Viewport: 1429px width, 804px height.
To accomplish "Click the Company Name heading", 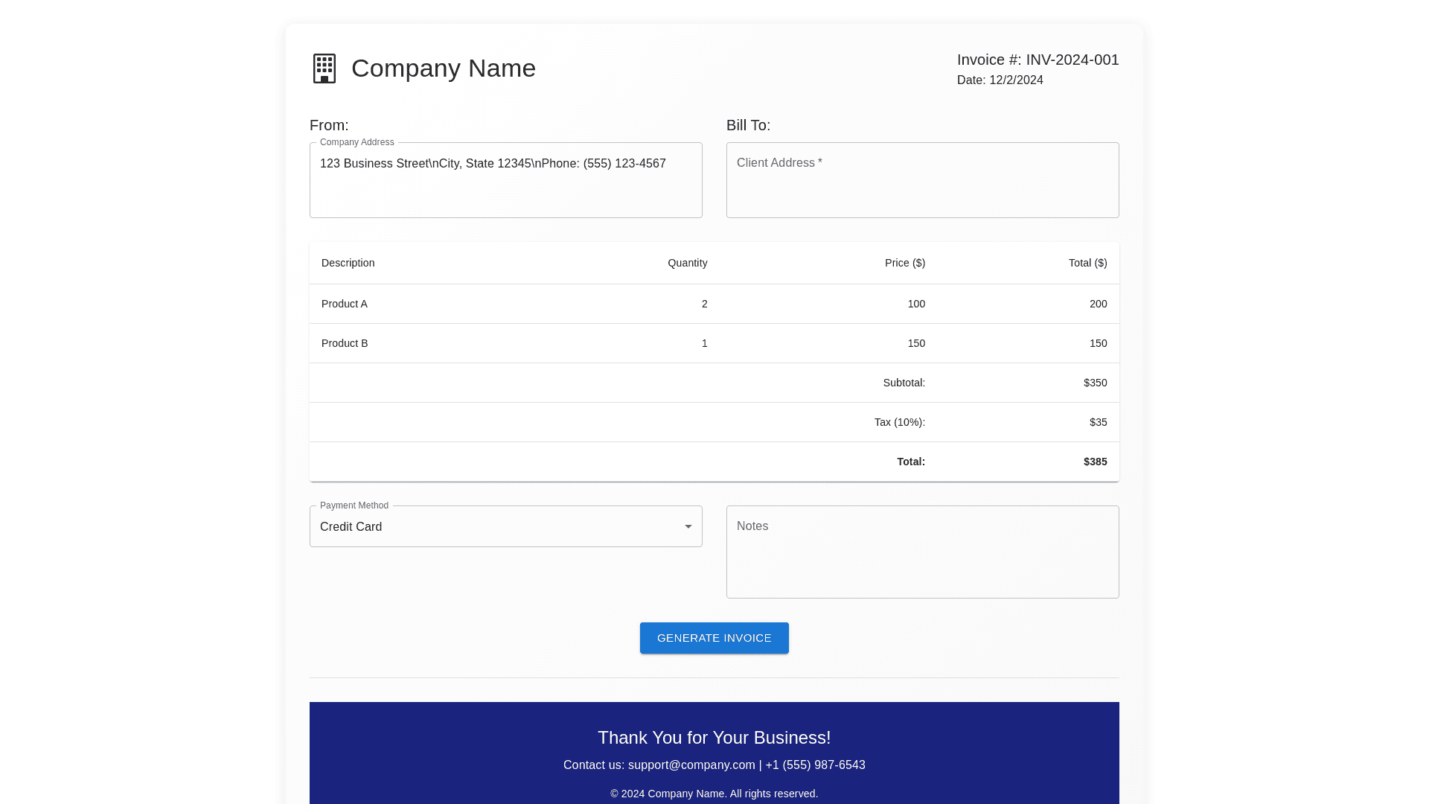I will coord(444,68).
